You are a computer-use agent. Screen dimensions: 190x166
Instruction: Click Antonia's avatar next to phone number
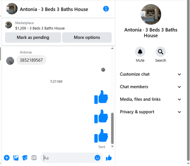click(x=10, y=61)
